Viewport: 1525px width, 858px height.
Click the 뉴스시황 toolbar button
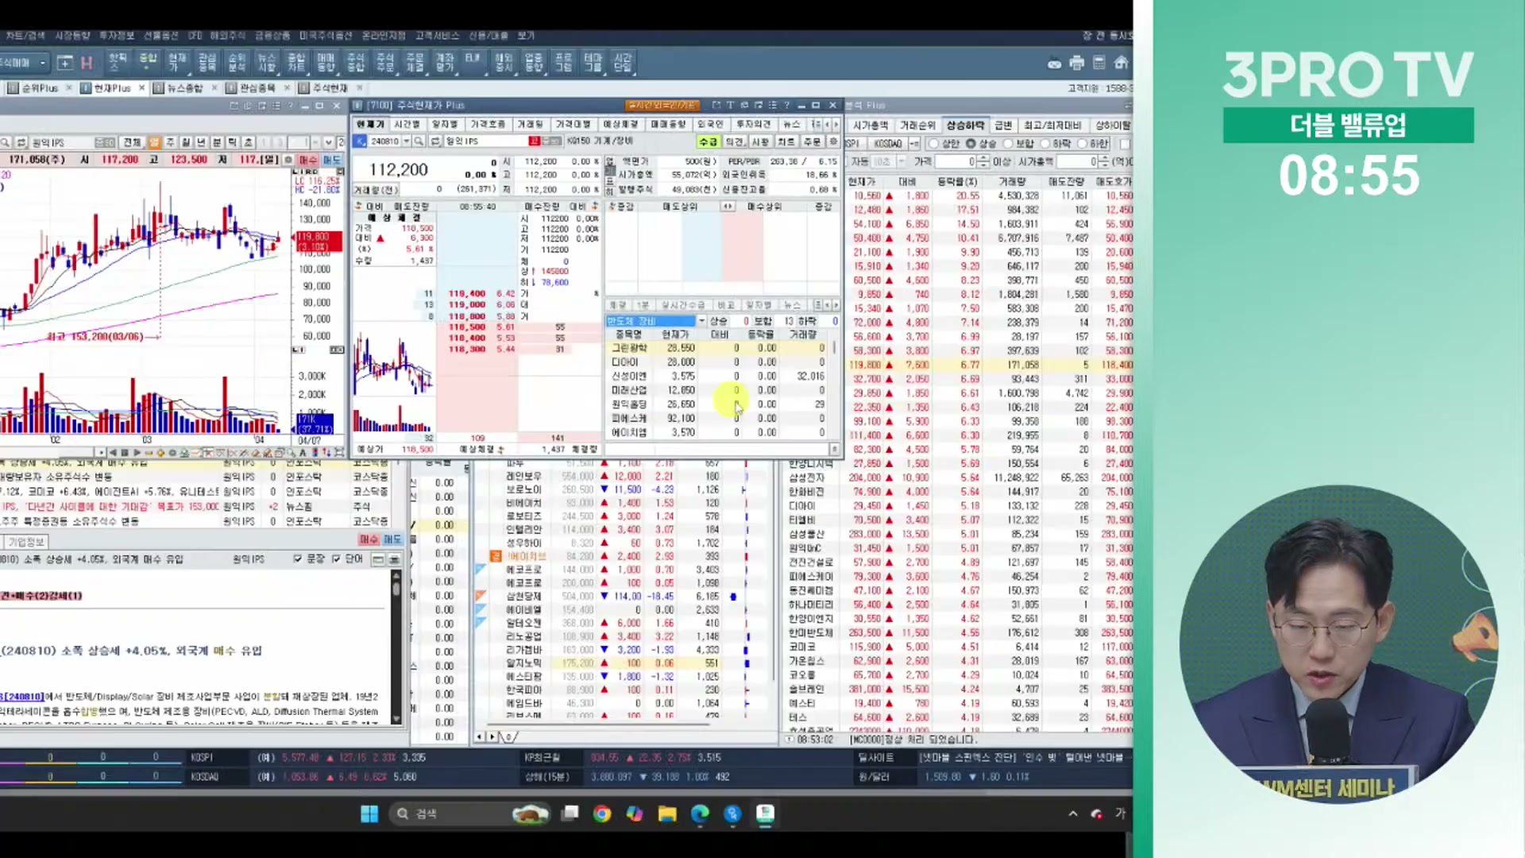coord(267,63)
